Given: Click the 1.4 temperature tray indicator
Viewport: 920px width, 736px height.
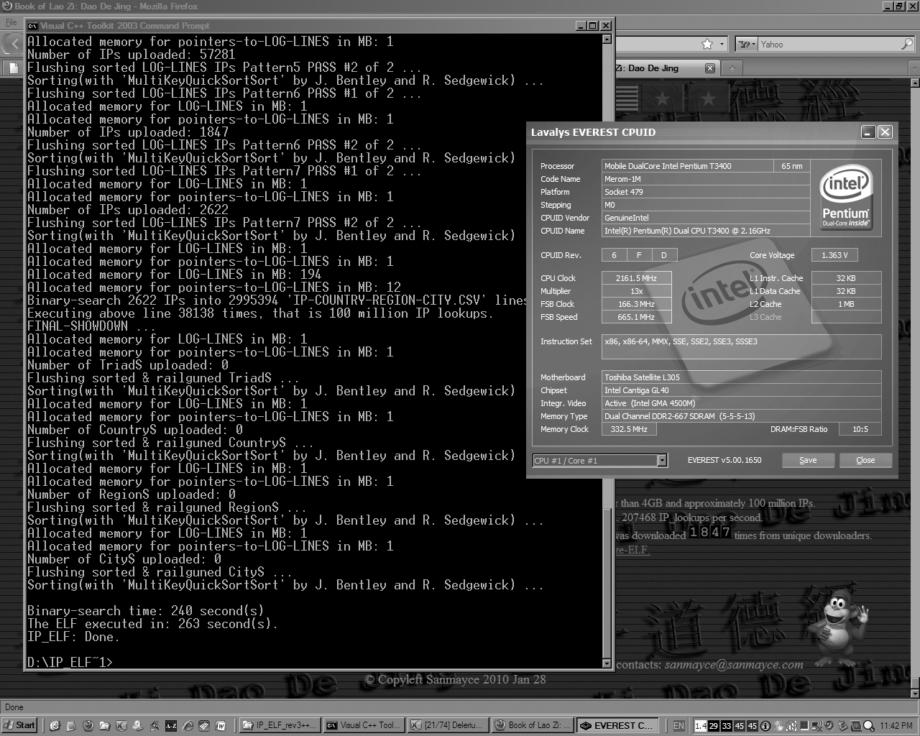Looking at the screenshot, I should pyautogui.click(x=701, y=726).
